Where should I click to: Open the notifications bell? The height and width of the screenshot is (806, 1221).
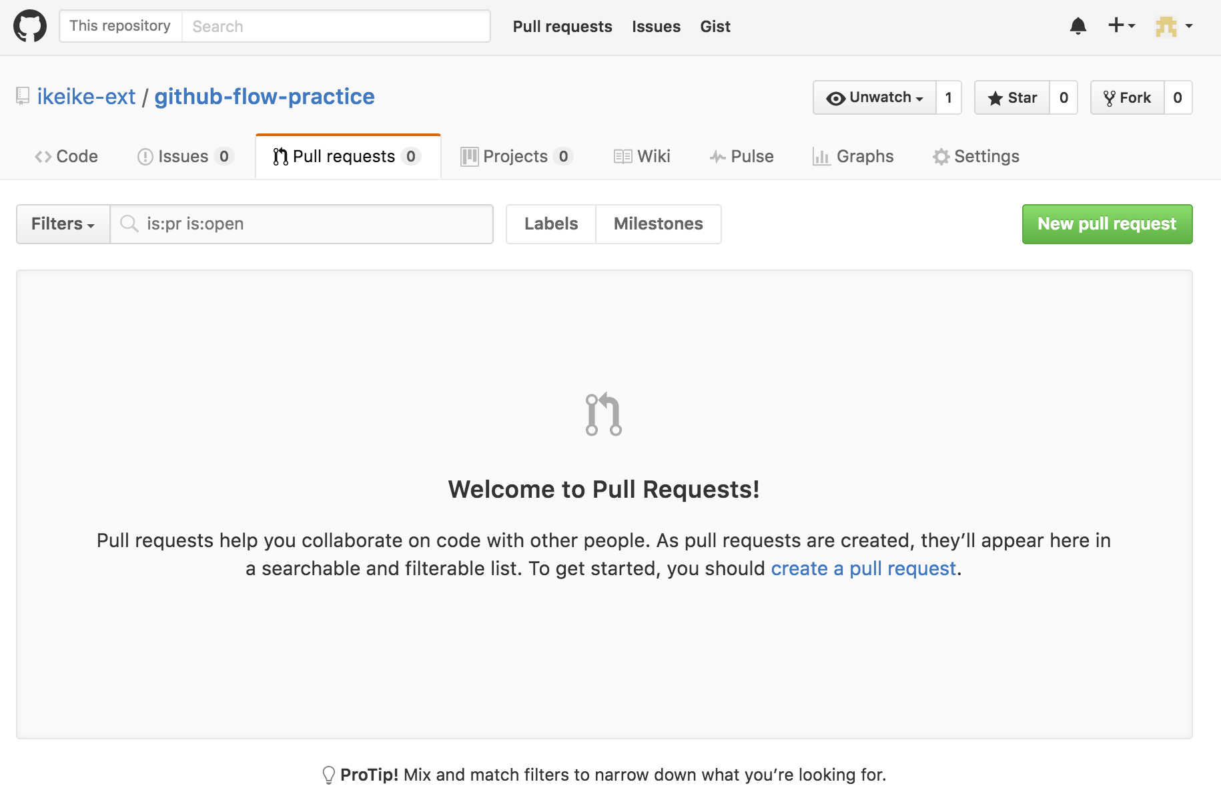point(1078,26)
